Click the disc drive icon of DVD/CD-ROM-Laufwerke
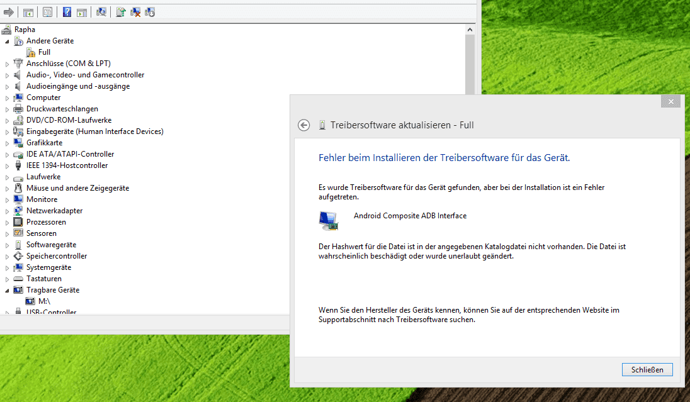The height and width of the screenshot is (402, 690). 18,121
